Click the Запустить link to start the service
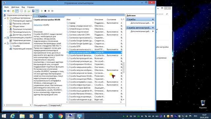This screenshot has width=211, height=119. (38, 25)
